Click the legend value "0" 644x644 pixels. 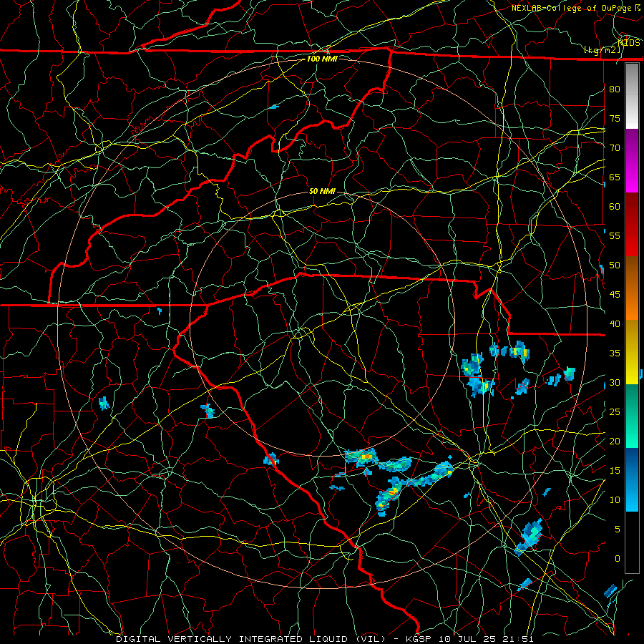[618, 559]
